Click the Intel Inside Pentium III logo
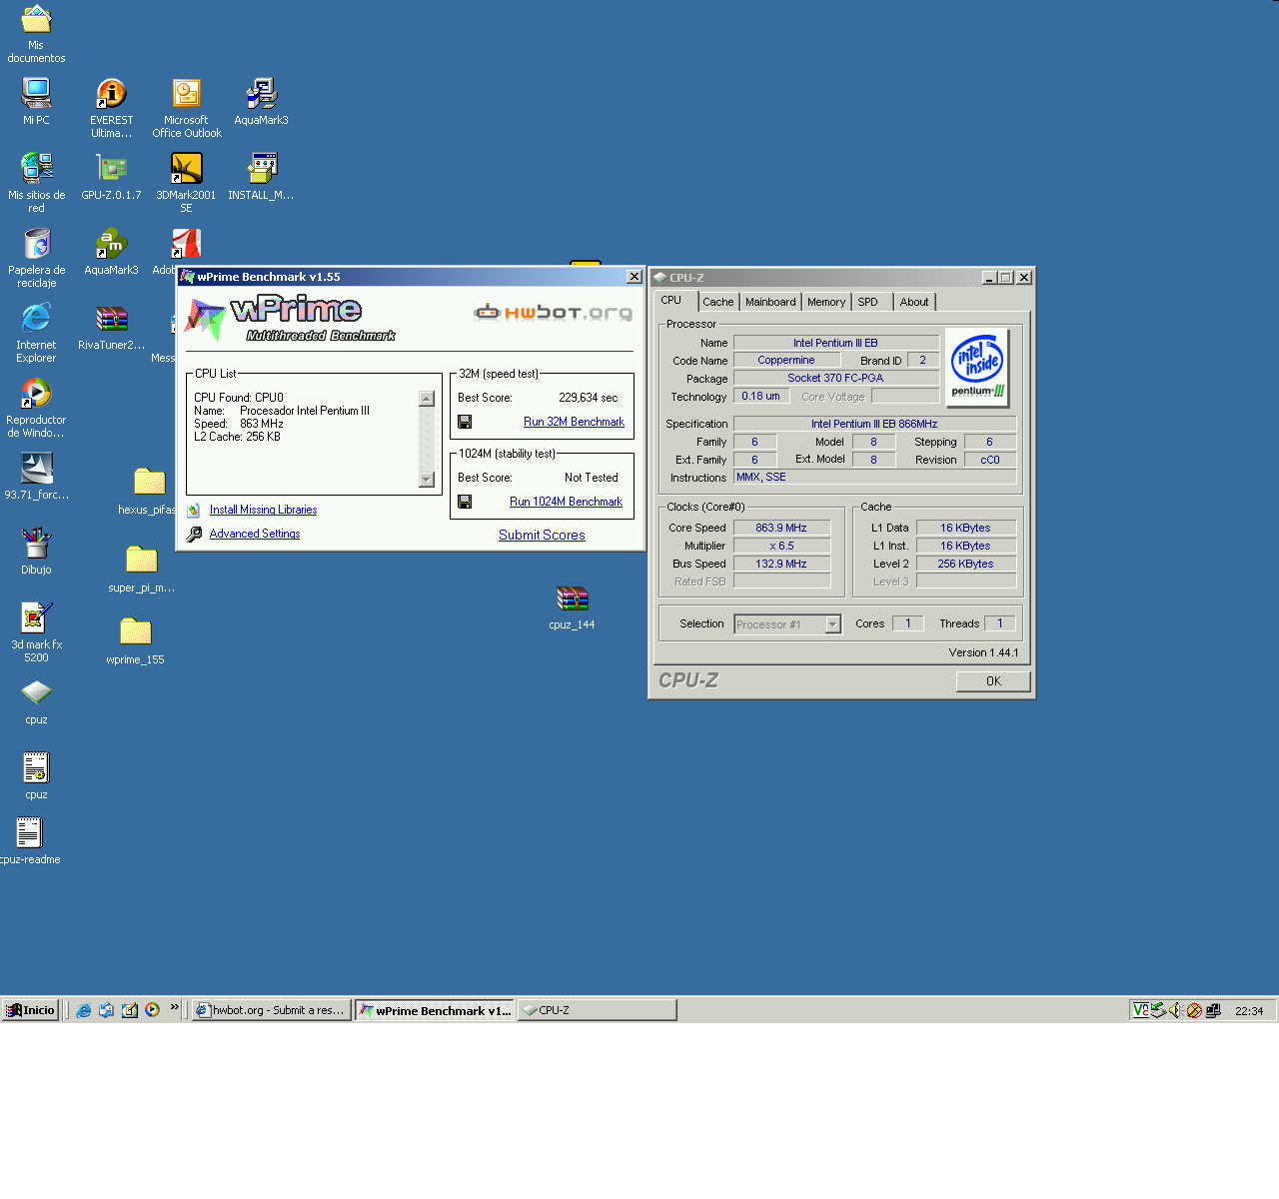 [976, 367]
